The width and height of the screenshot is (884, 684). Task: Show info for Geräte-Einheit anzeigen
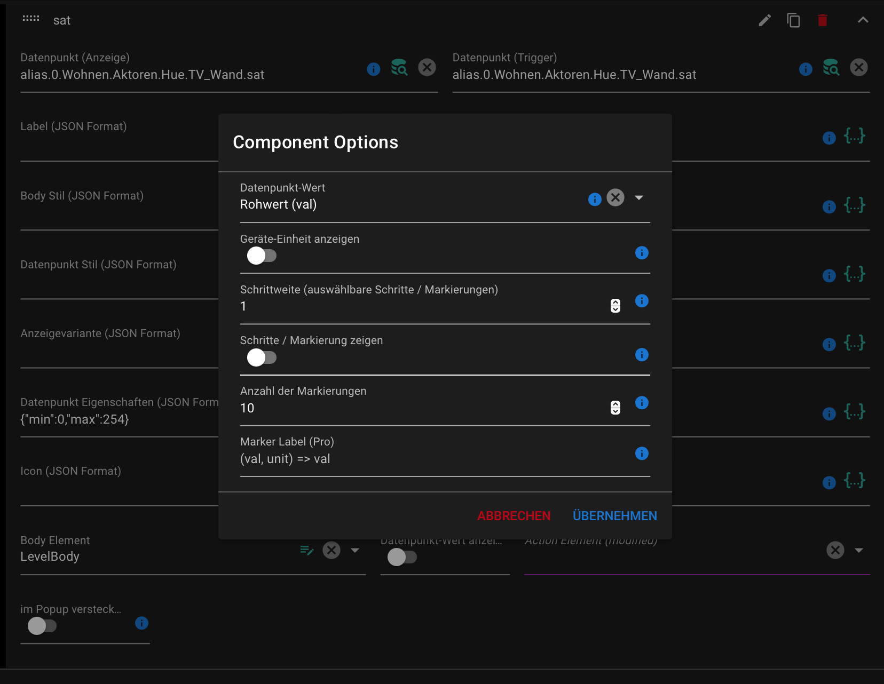[642, 253]
